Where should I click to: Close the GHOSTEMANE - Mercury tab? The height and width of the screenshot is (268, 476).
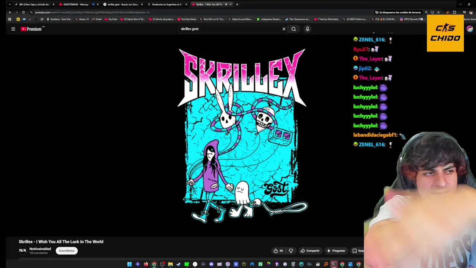pyautogui.click(x=97, y=4)
